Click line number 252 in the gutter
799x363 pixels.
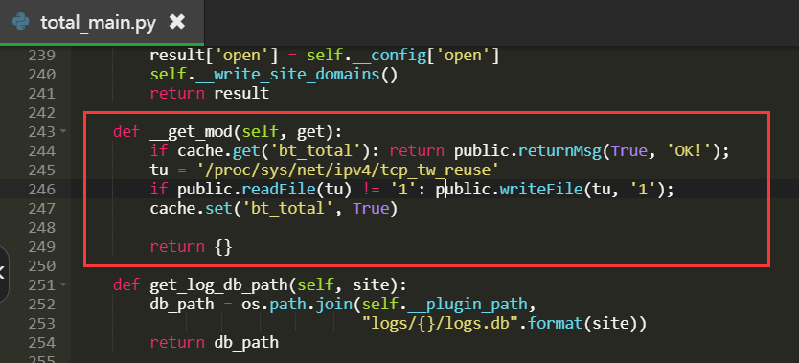click(x=41, y=304)
